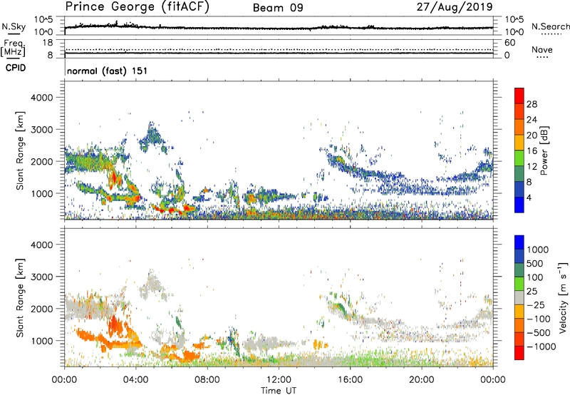Screen dimensions: 570x395
Task: Click the '18' frequency axis tick
Action: click(48, 43)
